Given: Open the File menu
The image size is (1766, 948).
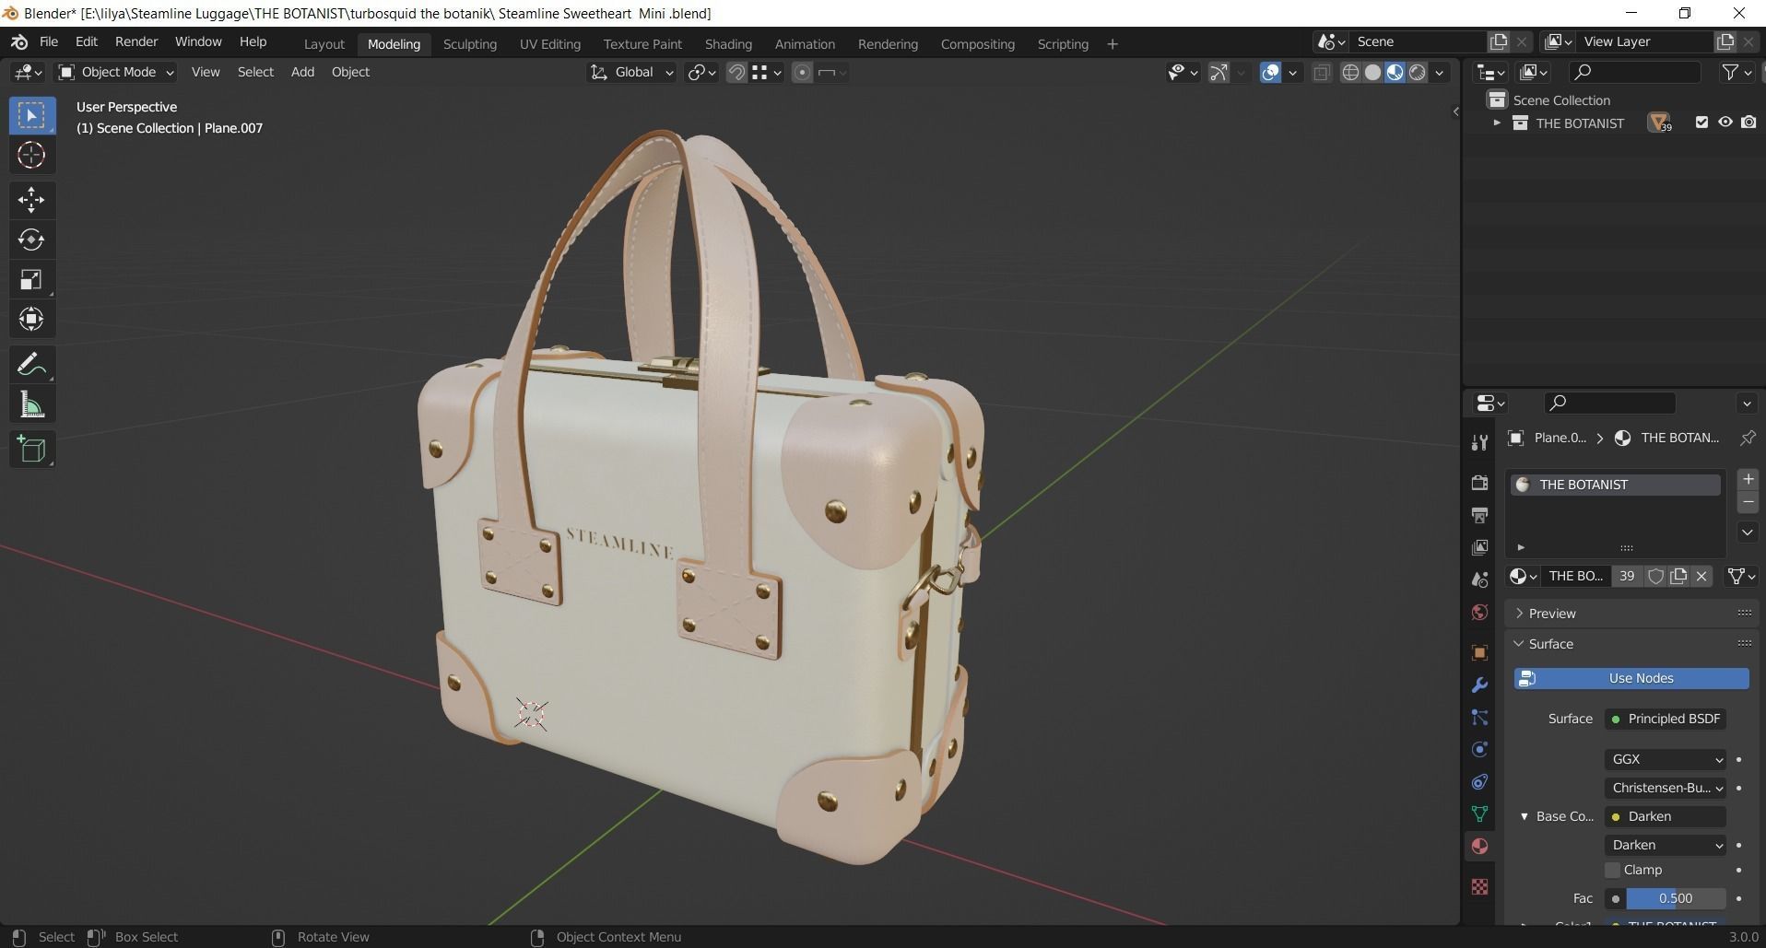Looking at the screenshot, I should pos(49,41).
